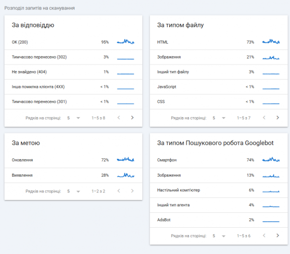290x254 pixels.
Task: Click the '1–5 з 8' pagination text
Action: click(x=98, y=118)
